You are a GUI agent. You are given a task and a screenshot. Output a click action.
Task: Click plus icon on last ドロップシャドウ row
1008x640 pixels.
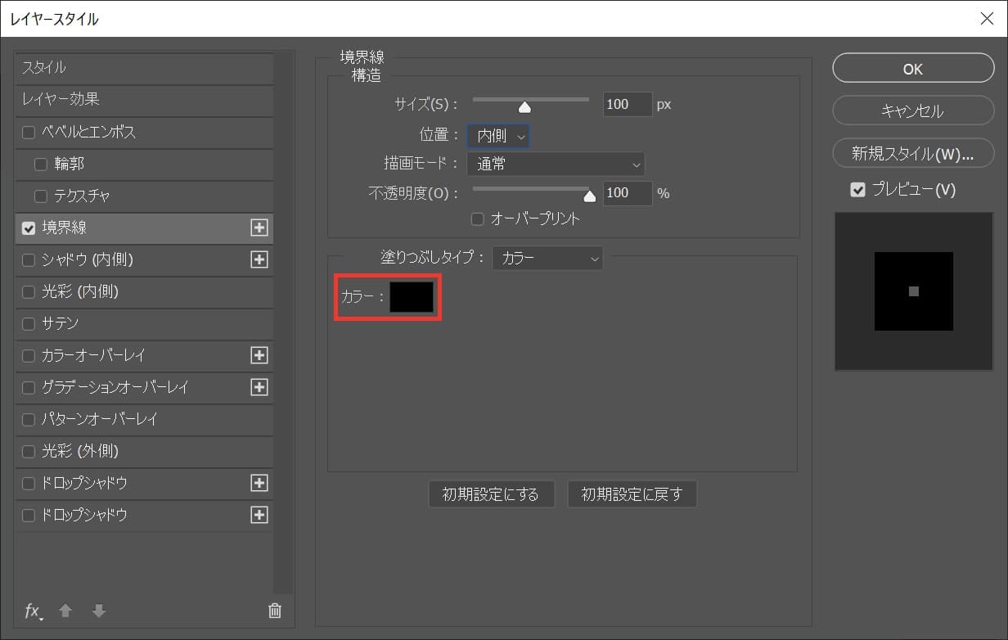259,515
